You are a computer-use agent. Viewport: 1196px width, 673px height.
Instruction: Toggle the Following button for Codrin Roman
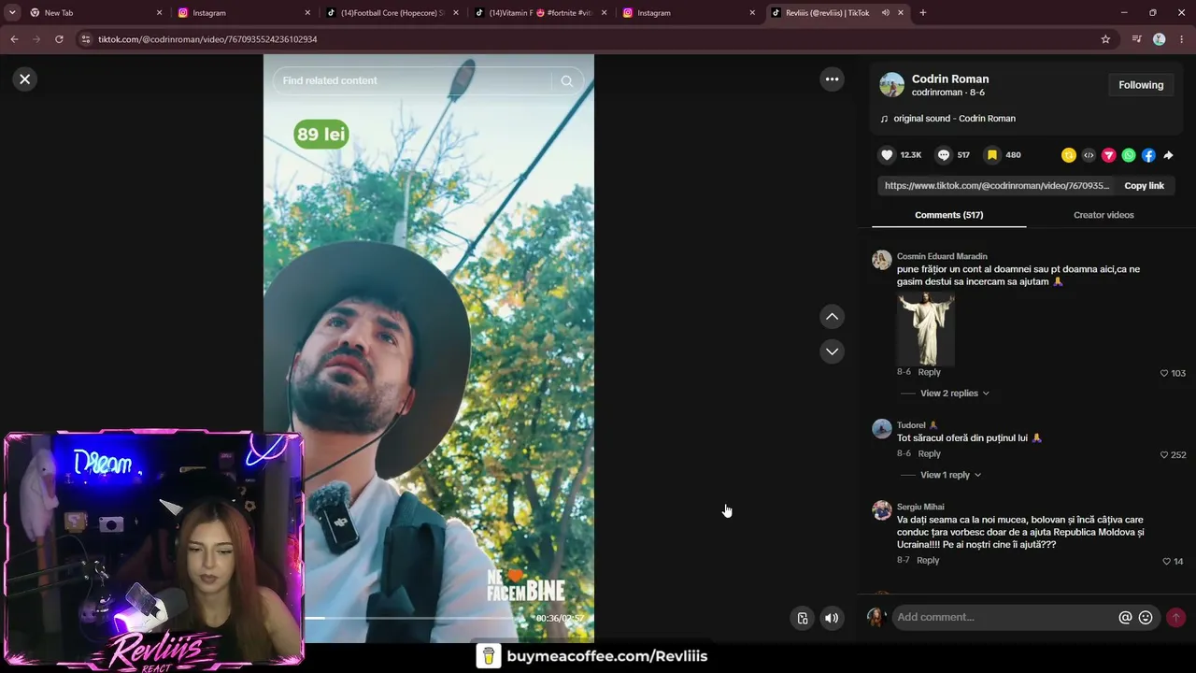click(x=1141, y=85)
